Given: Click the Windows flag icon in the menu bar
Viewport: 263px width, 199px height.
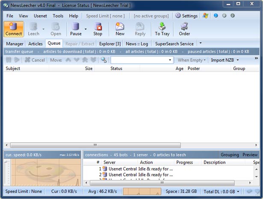Looking at the screenshot, I should pyautogui.click(x=205, y=16).
